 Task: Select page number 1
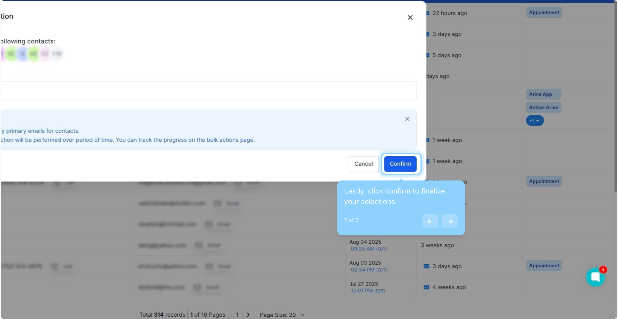[237, 315]
